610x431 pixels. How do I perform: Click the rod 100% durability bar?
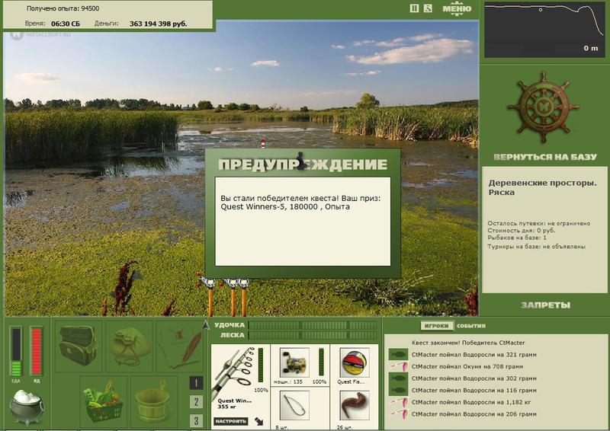(261, 365)
